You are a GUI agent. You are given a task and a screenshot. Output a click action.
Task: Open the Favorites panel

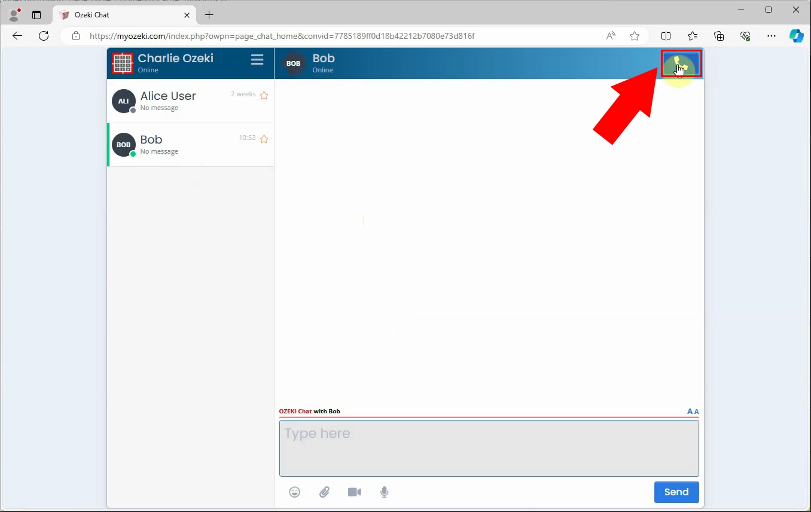point(693,36)
